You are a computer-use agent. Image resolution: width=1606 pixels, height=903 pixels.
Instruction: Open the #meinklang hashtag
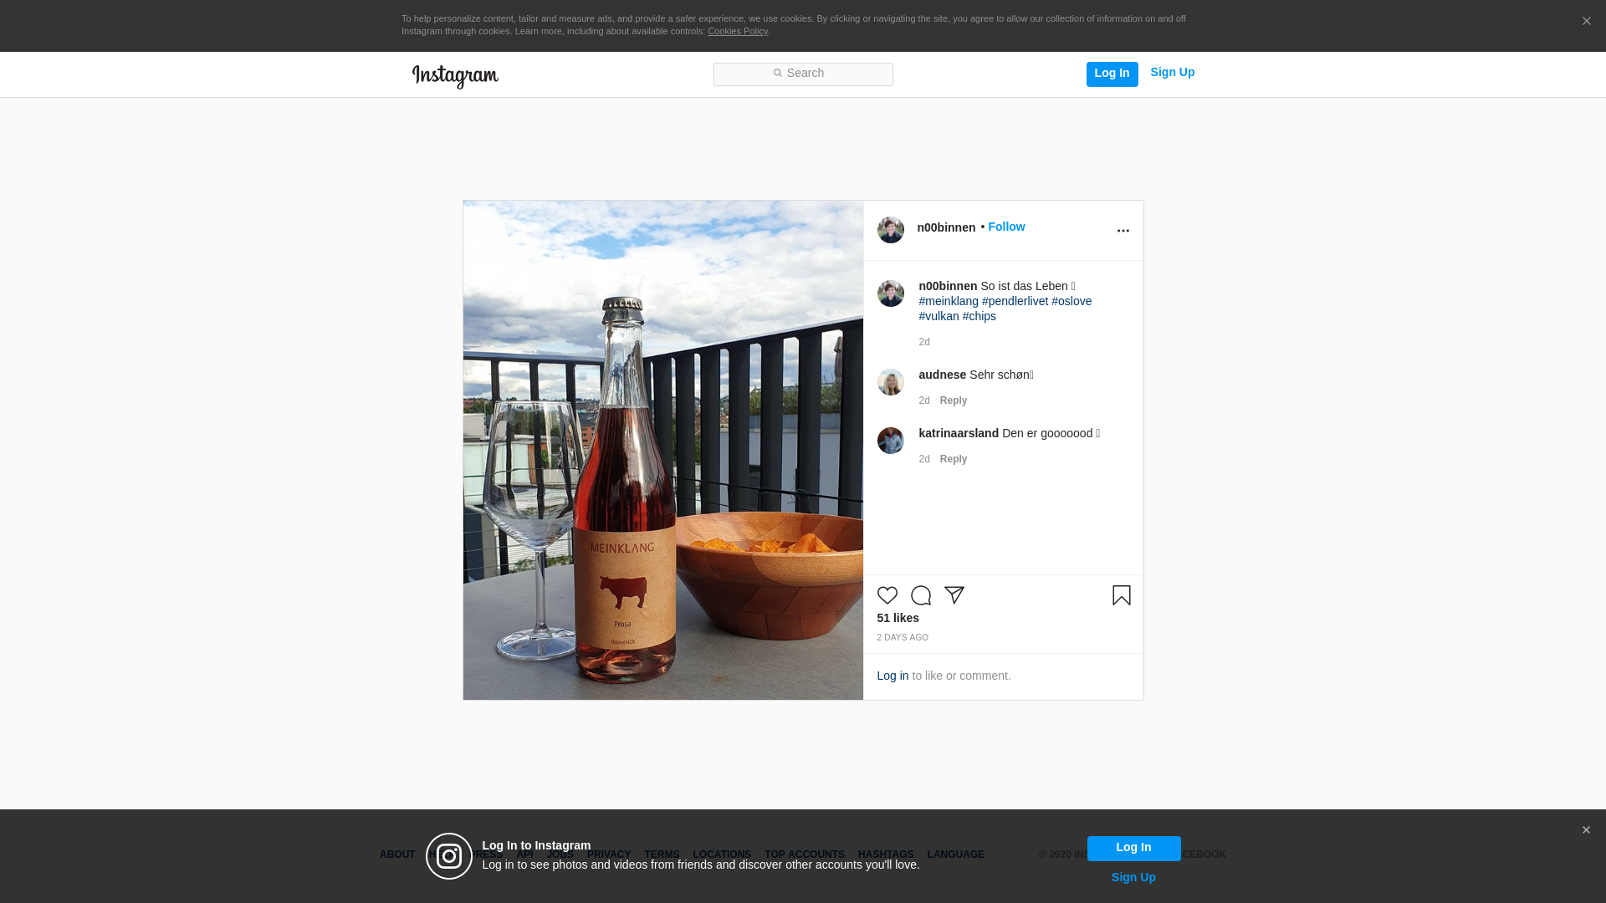[x=948, y=301]
